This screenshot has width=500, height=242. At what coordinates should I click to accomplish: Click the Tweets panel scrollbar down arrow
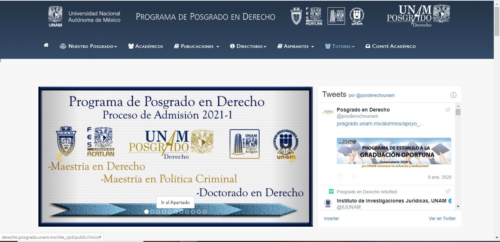(458, 207)
